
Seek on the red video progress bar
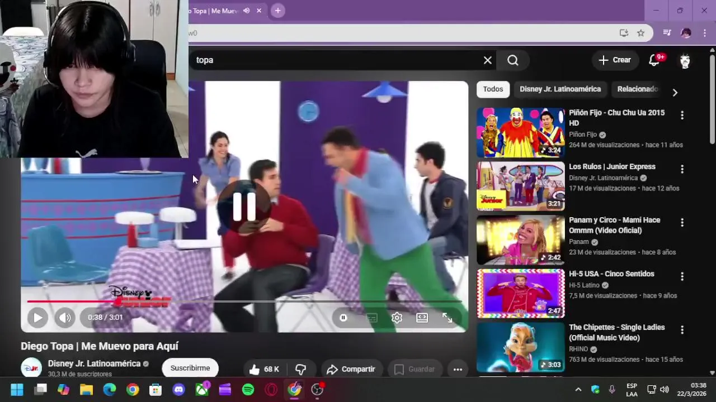tap(244, 301)
